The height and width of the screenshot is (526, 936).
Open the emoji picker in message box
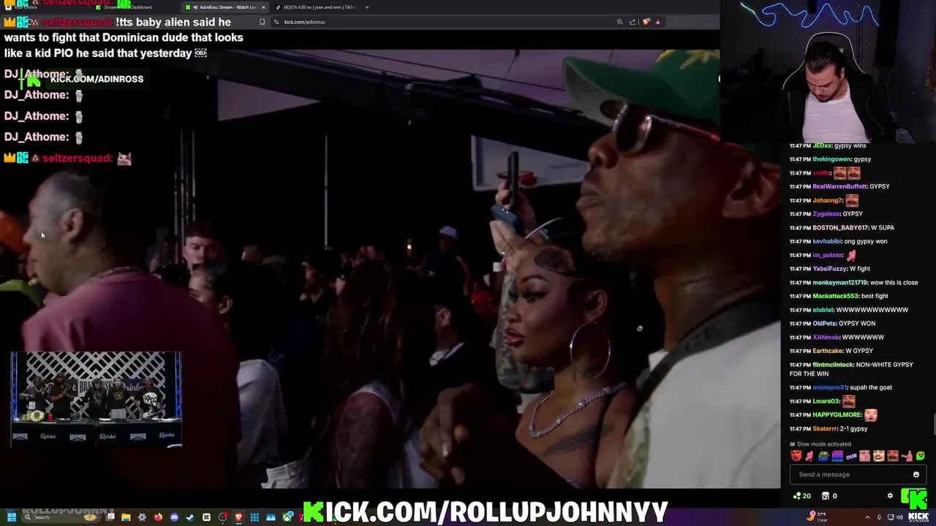point(916,475)
